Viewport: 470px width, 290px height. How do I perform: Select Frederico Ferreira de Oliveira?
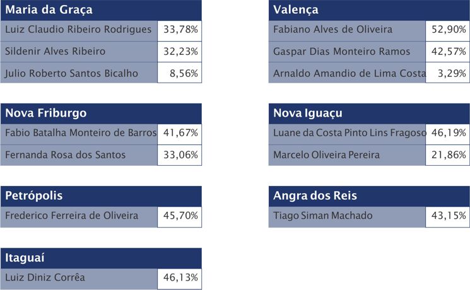coord(71,216)
